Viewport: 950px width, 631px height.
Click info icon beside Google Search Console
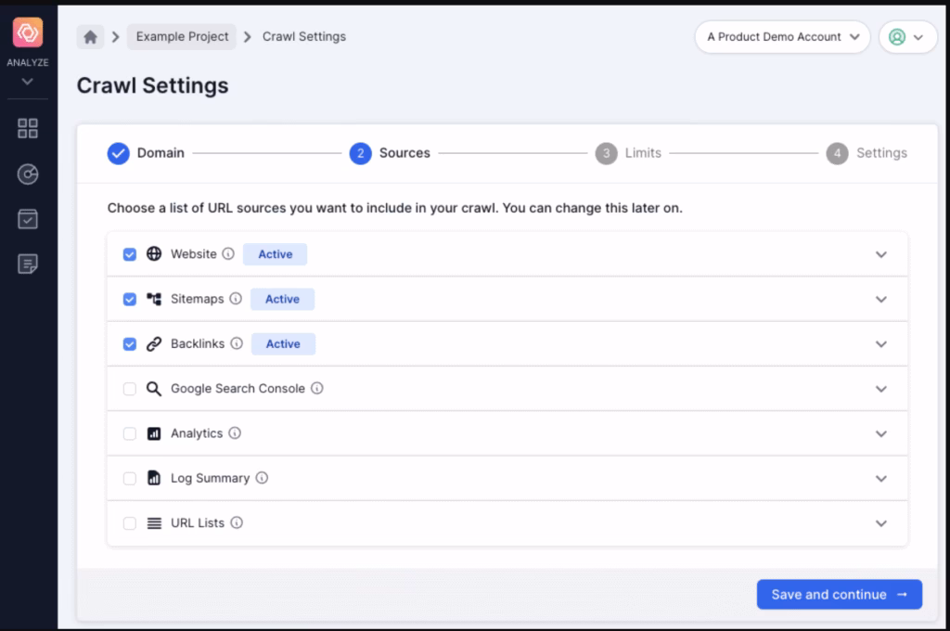[x=317, y=389]
